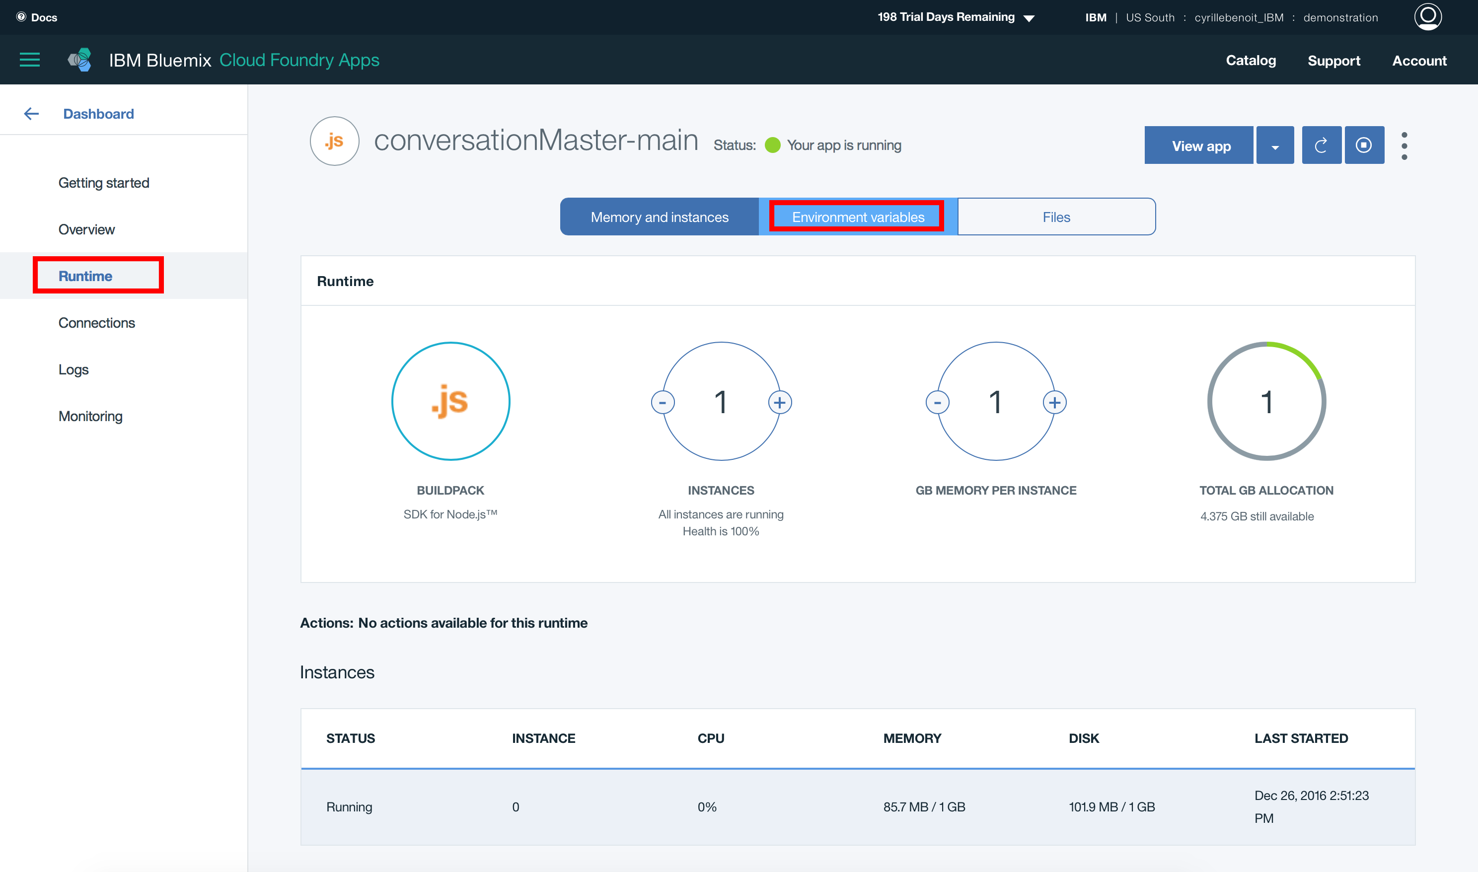The height and width of the screenshot is (872, 1478).
Task: Expand the Trial Days Remaining dropdown
Action: (1029, 17)
